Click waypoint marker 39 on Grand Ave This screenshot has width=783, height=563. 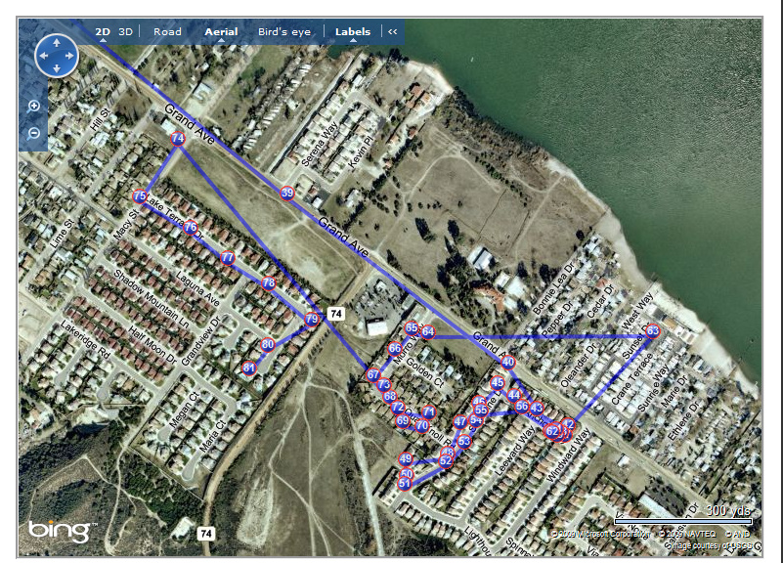287,193
